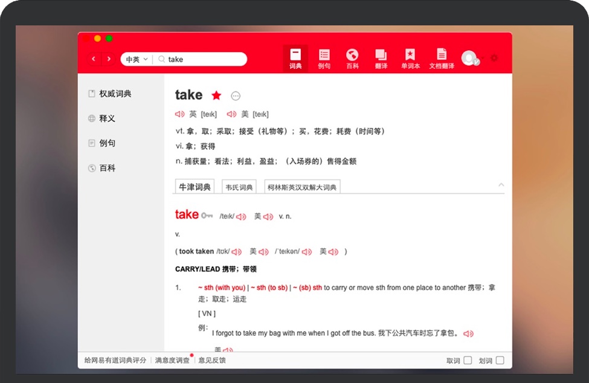Open the 文档翻译 document translation icon

click(x=442, y=59)
